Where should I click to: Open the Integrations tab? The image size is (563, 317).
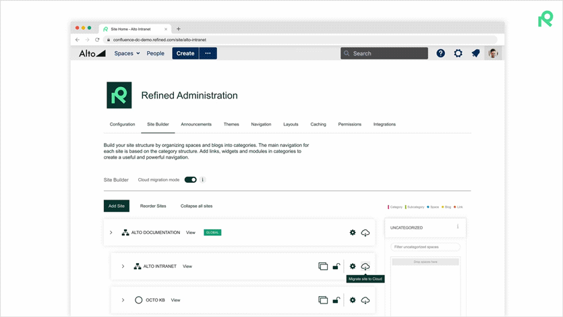(384, 124)
